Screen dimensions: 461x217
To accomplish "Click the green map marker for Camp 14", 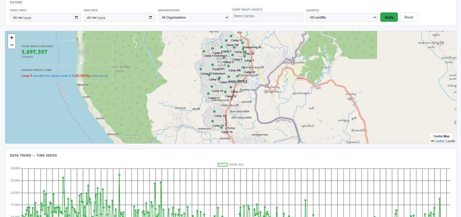I will coord(214,111).
